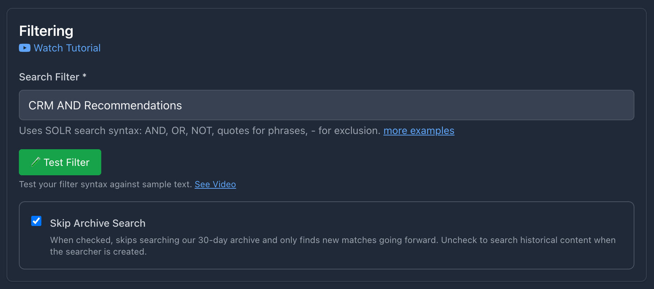The image size is (654, 289).
Task: Click the 'quotes for phrases' hint text
Action: tap(262, 130)
